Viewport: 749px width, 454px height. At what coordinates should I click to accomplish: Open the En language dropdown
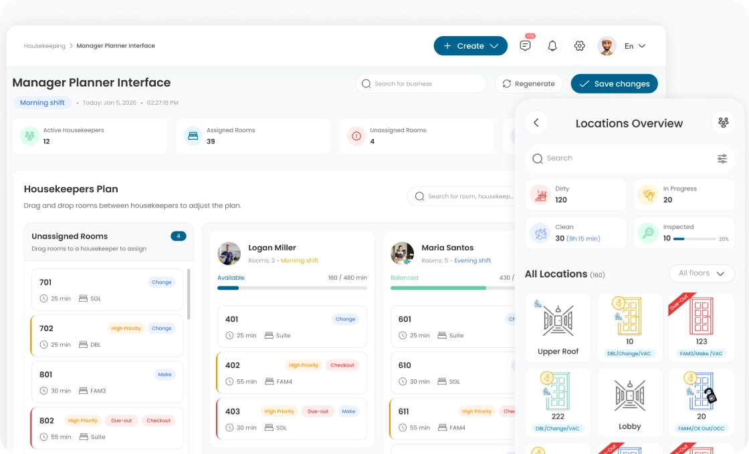(635, 46)
